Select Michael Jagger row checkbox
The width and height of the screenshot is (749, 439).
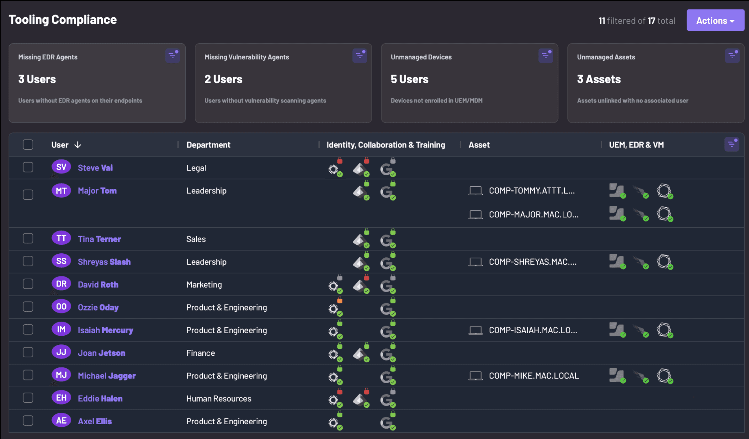[28, 375]
